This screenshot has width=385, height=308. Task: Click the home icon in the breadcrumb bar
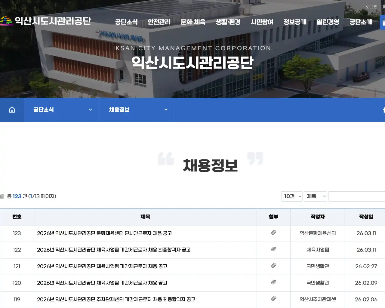(12, 110)
